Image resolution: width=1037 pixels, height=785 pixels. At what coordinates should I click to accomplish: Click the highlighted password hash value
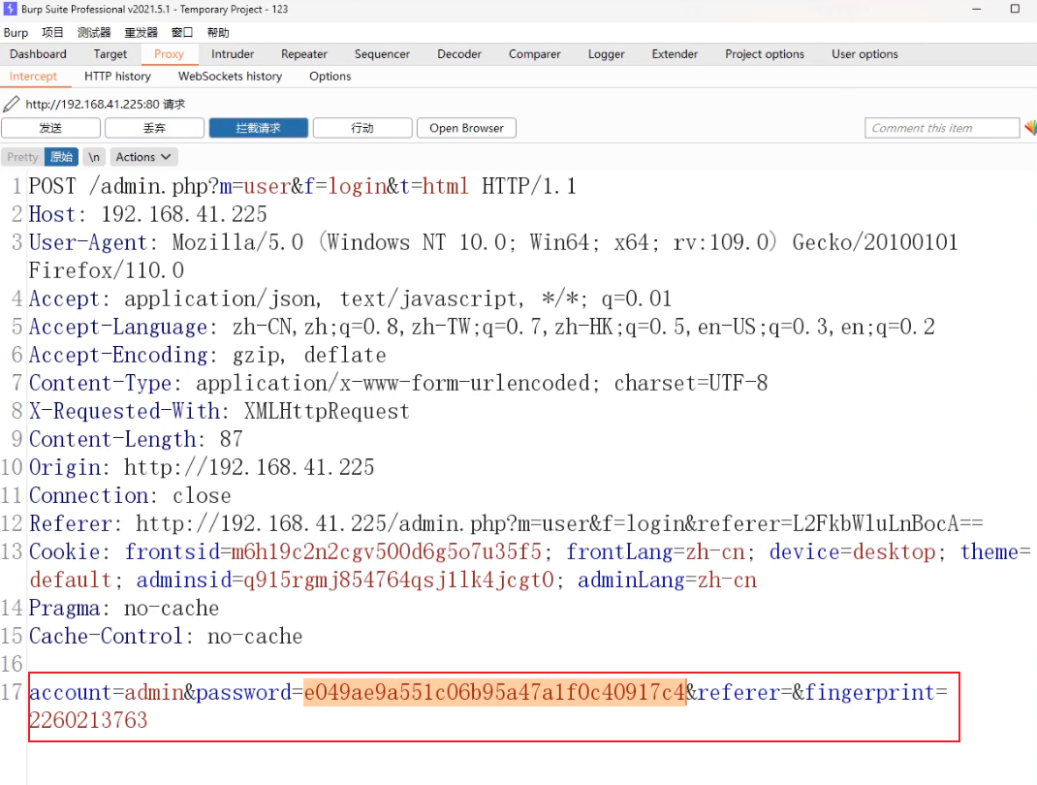(x=494, y=692)
